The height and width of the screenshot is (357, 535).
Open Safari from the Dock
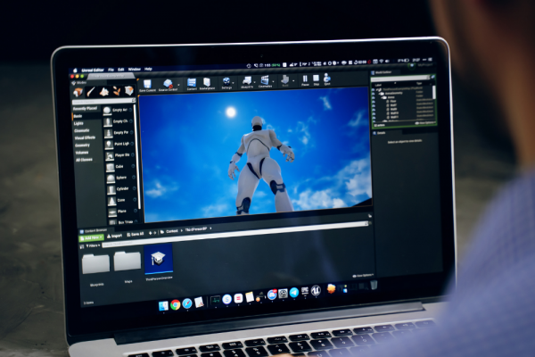point(187,303)
